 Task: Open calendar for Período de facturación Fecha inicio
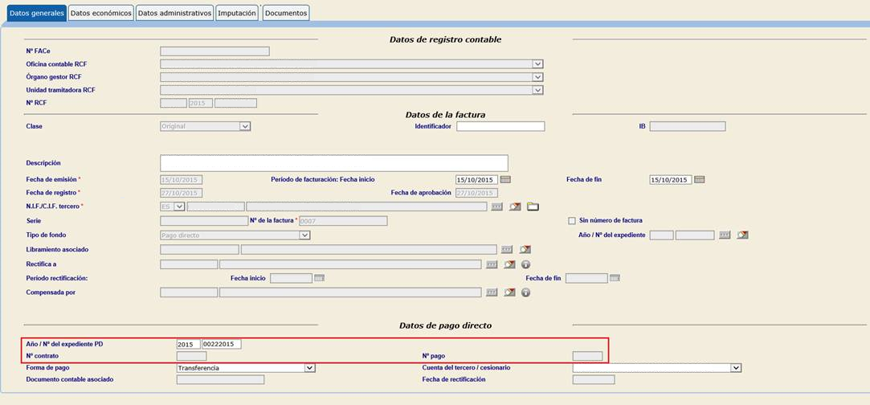pos(505,180)
